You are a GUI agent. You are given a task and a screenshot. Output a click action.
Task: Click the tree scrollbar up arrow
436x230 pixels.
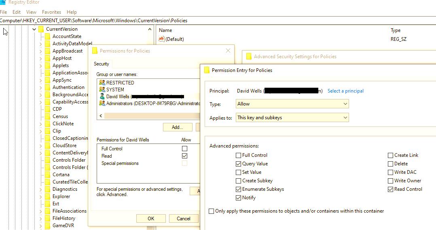150,29
